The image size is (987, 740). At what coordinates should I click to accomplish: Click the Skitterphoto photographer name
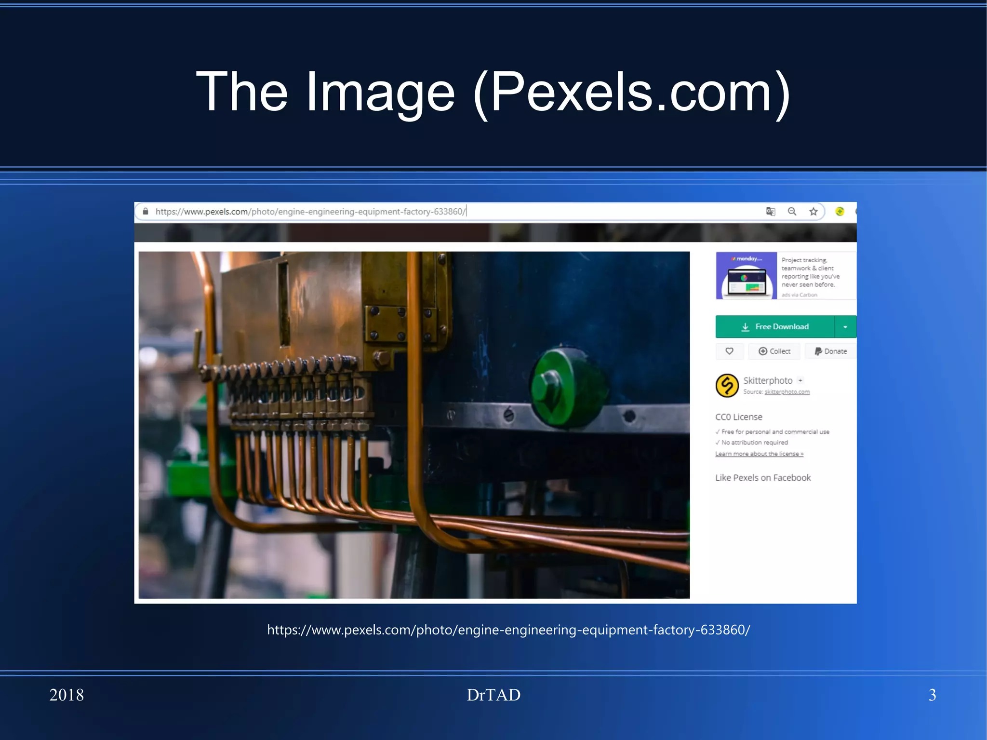coord(767,380)
